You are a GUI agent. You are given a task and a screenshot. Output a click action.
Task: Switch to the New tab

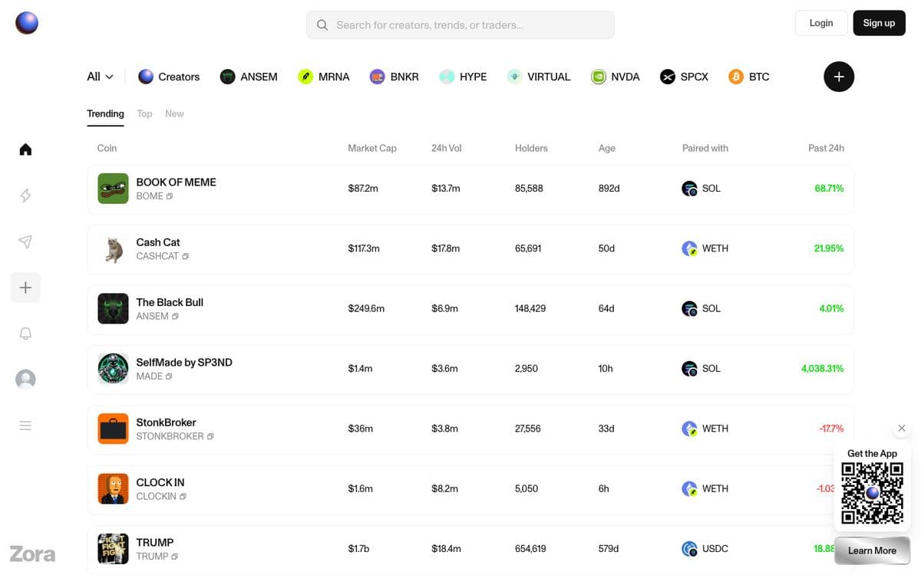click(x=174, y=113)
